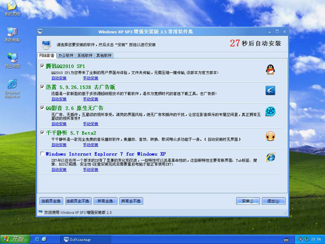This screenshot has width=325, height=244.
Task: Click the Softinstmgr taskbar button
Action: tap(86, 240)
